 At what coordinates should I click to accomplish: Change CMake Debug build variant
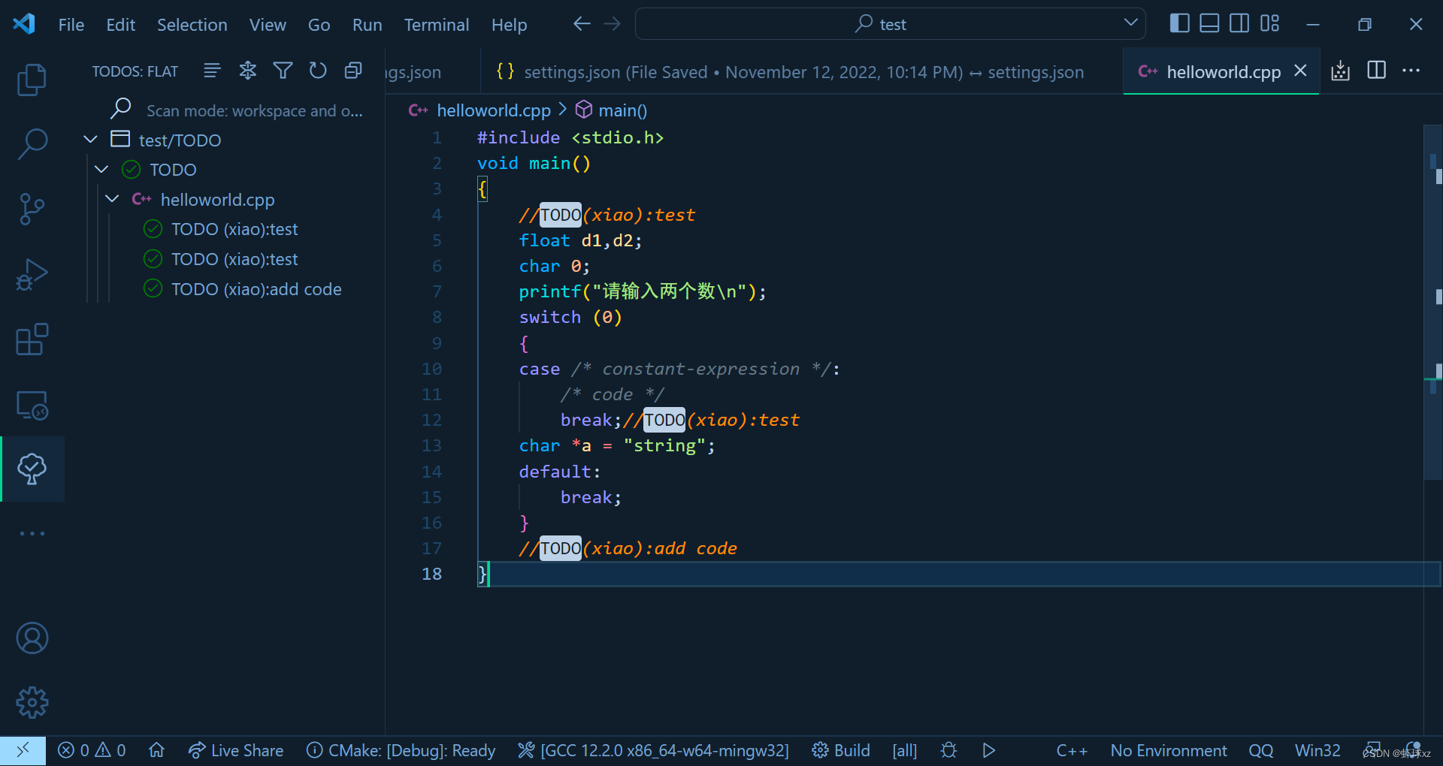click(x=401, y=750)
